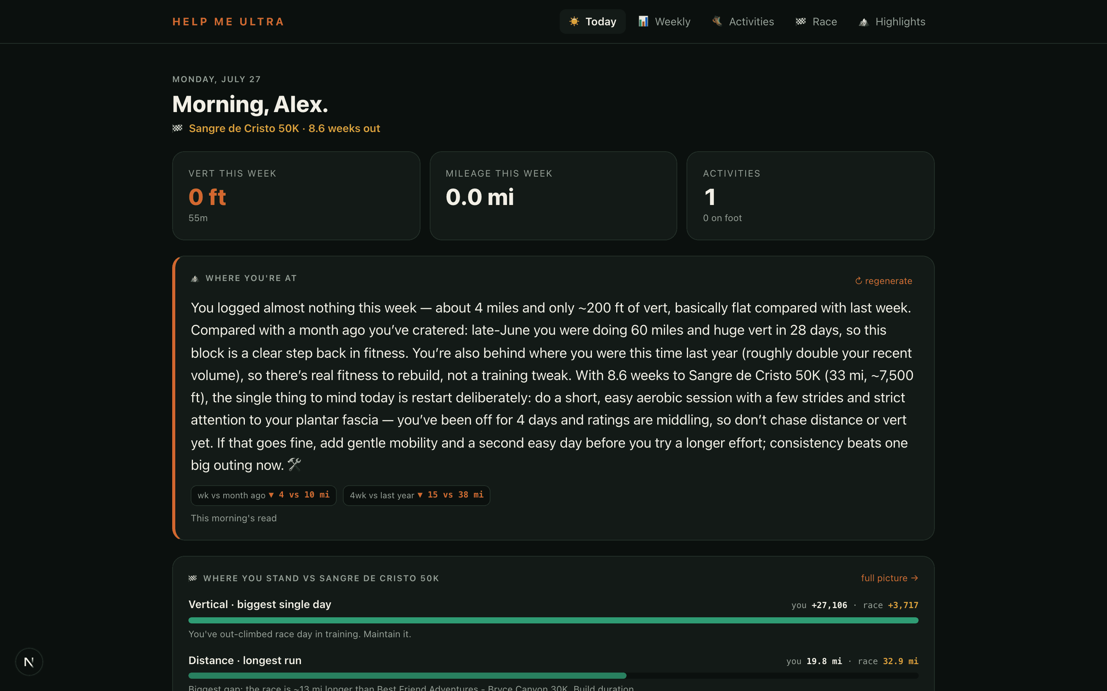Open the Highlights tab
The image size is (1107, 691).
point(892,21)
